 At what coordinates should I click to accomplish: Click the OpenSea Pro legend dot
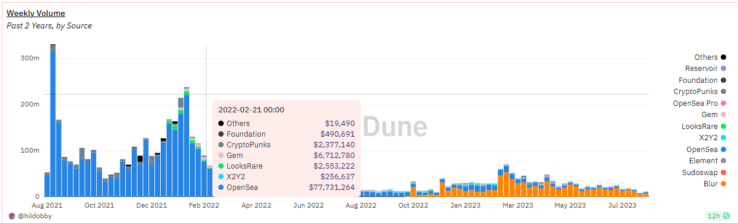(x=724, y=103)
